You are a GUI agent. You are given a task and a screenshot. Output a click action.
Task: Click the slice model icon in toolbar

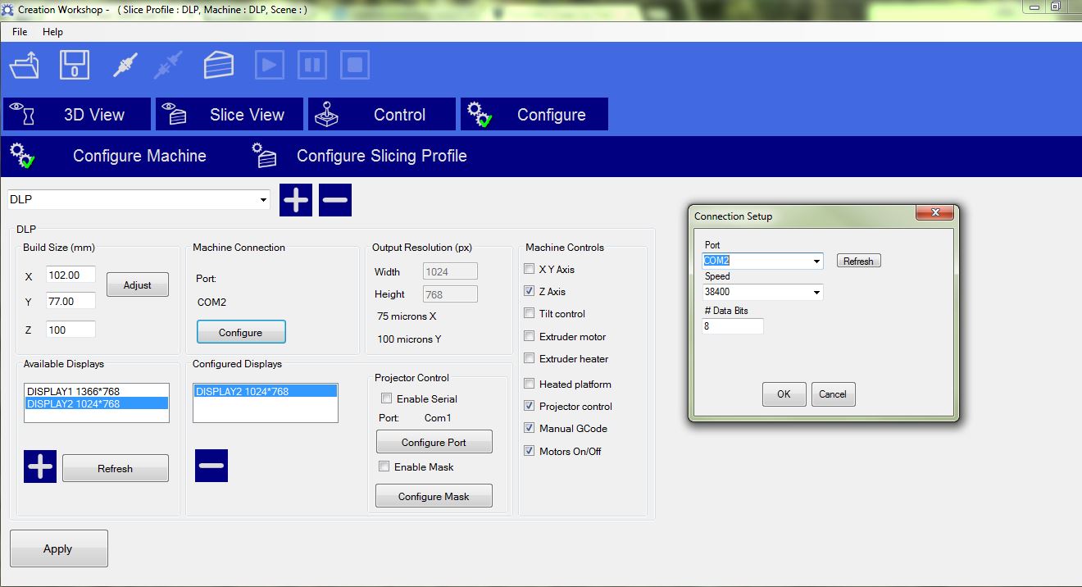[x=219, y=65]
